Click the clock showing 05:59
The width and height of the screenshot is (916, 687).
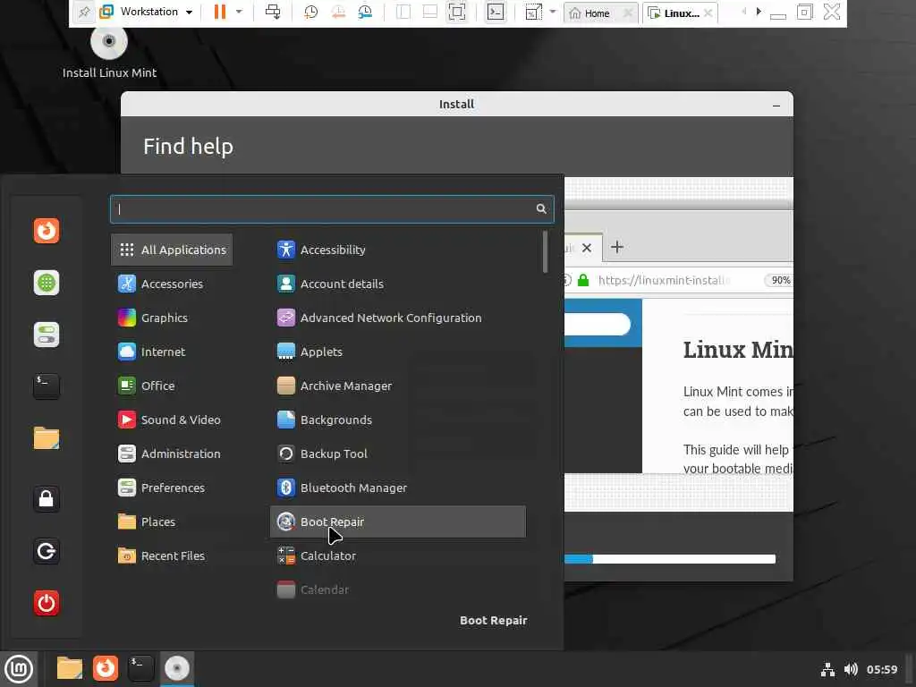[x=881, y=669]
